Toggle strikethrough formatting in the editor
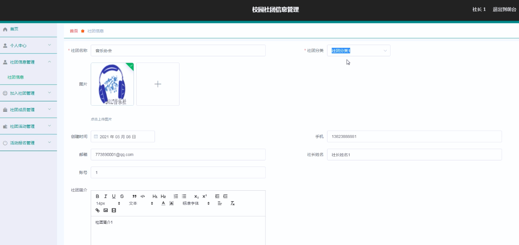519x245 pixels. coord(122,196)
